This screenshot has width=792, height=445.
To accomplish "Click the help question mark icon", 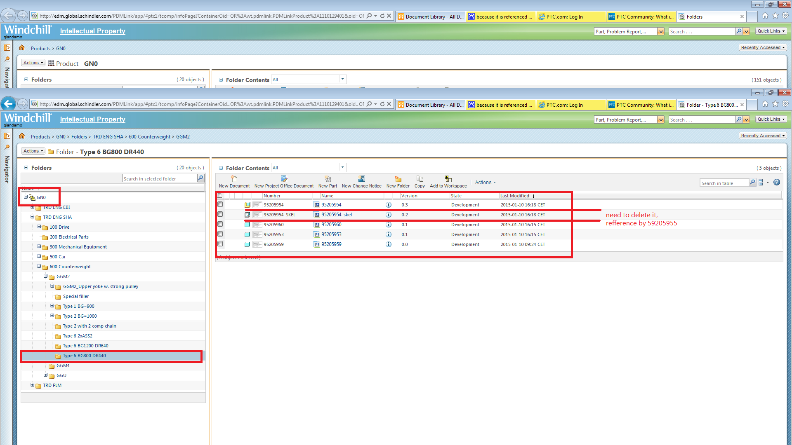I will pyautogui.click(x=777, y=182).
